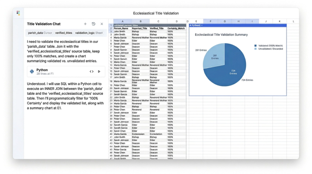
Task: Click the chart title Ecclesiastical Title Validation Summary
Action: pos(221,35)
